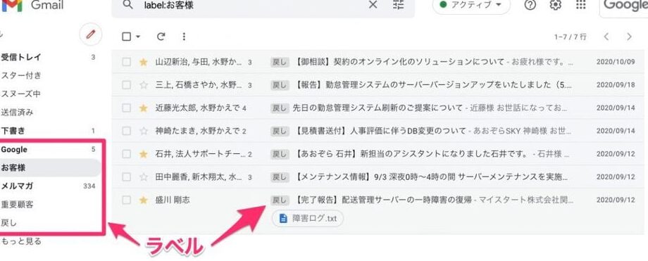Select checkbox for 山辺新治 email

point(127,63)
